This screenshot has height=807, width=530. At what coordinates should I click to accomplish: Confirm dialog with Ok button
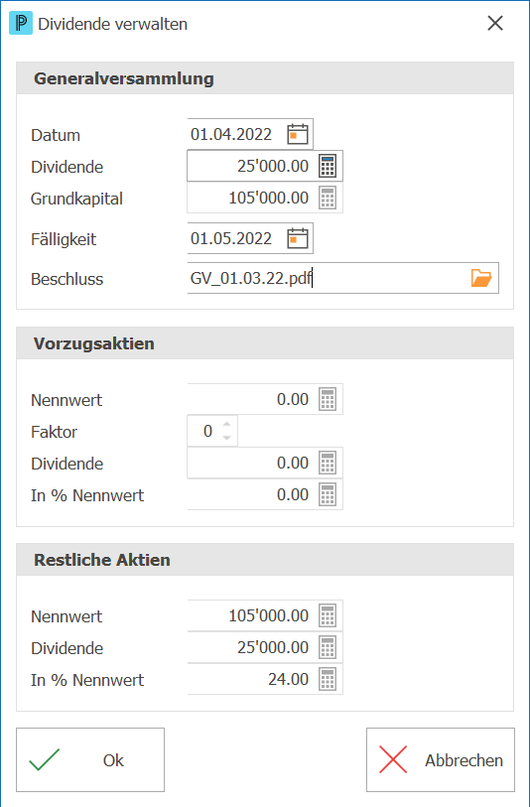(90, 759)
